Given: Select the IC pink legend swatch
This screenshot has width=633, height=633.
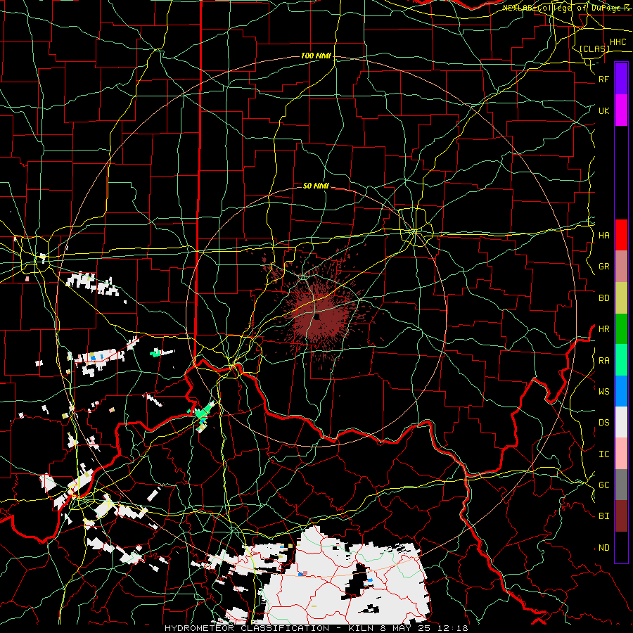Looking at the screenshot, I should point(621,454).
